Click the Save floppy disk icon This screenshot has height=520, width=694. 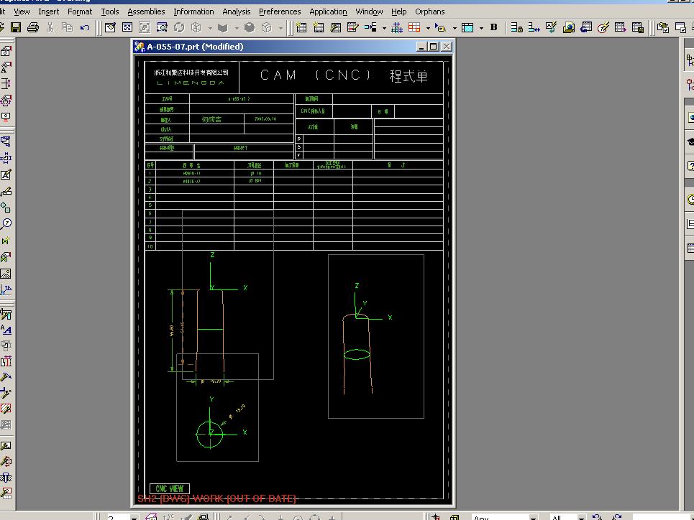(x=16, y=28)
